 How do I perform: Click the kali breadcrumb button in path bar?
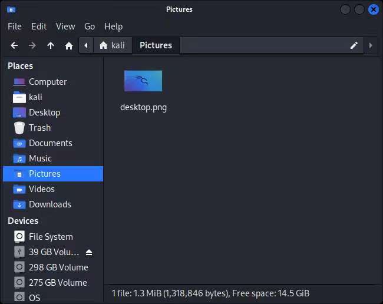pyautogui.click(x=113, y=45)
